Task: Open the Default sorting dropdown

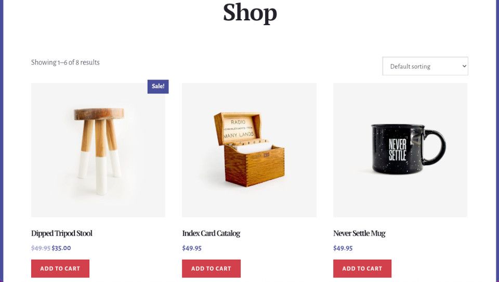Action: coord(425,66)
